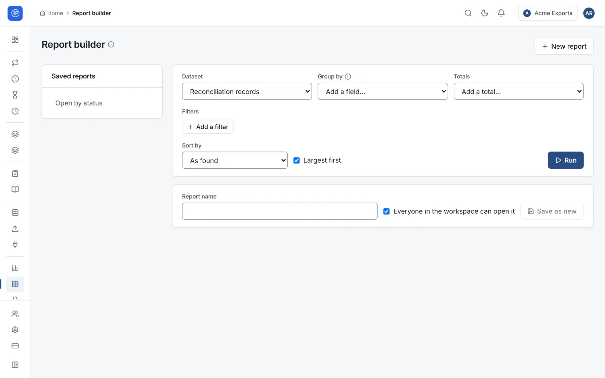Open the database icon in sidebar
The image size is (605, 378).
(x=15, y=213)
